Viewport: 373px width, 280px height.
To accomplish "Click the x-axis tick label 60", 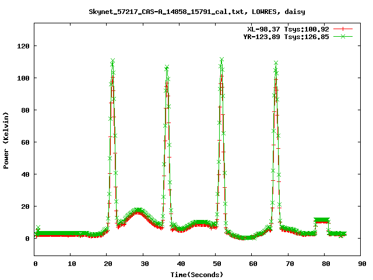I will (253, 264).
